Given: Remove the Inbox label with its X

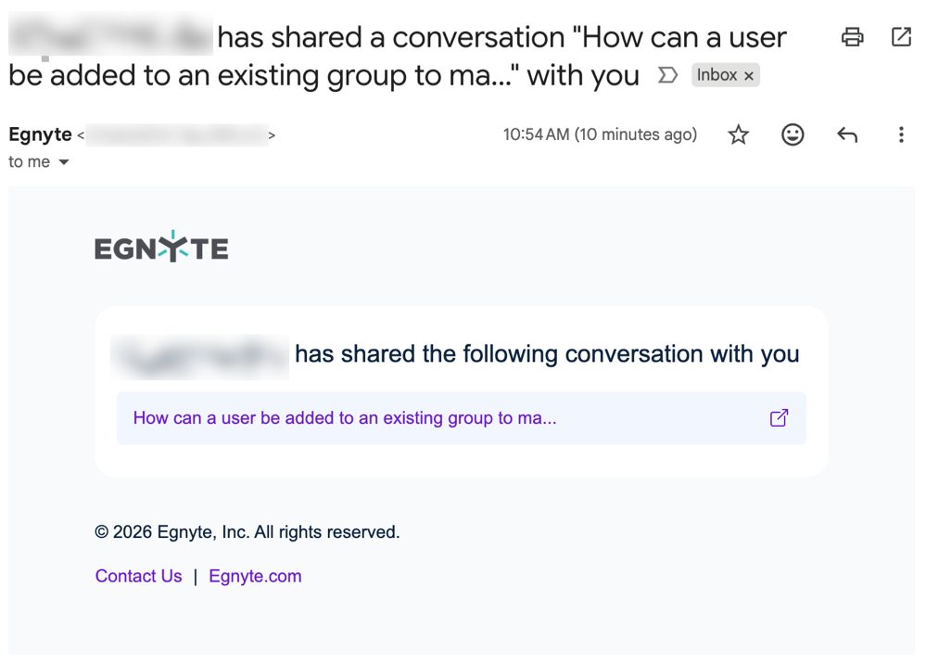Looking at the screenshot, I should click(x=751, y=75).
